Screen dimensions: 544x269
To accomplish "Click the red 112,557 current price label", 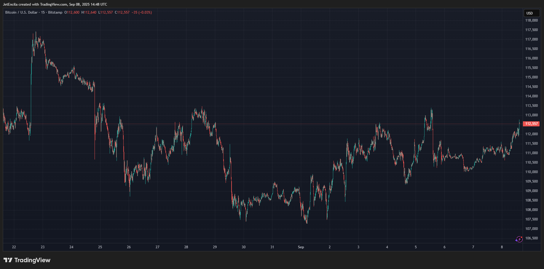I will point(531,124).
